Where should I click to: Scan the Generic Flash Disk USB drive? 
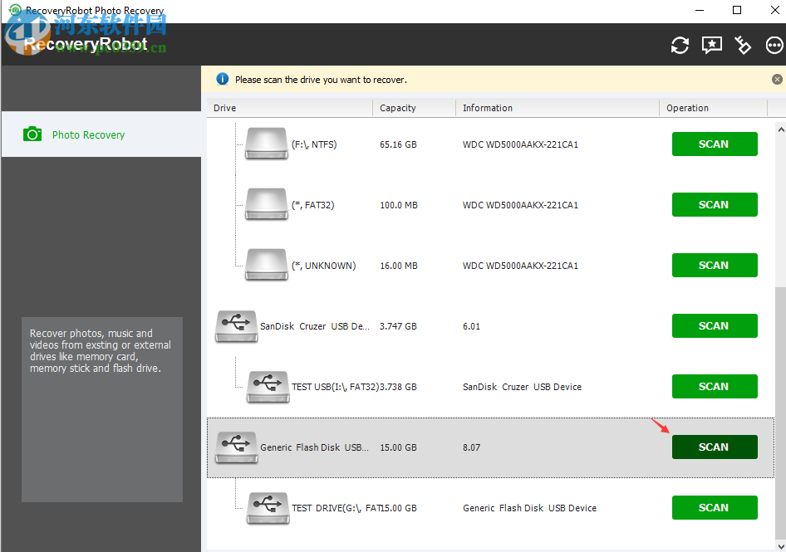(x=715, y=447)
